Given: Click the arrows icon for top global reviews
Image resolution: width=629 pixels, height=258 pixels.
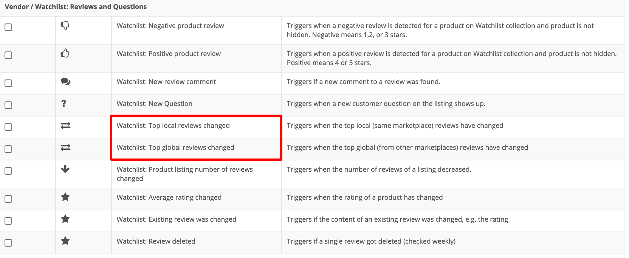Looking at the screenshot, I should point(65,148).
